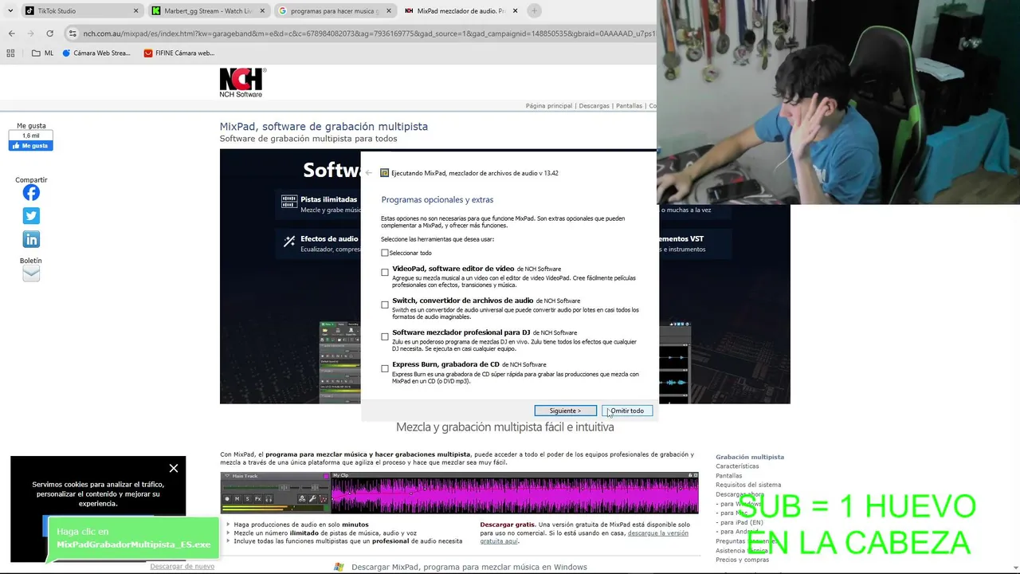
Task: Open the Boletín envelope icon
Action: pyautogui.click(x=31, y=273)
